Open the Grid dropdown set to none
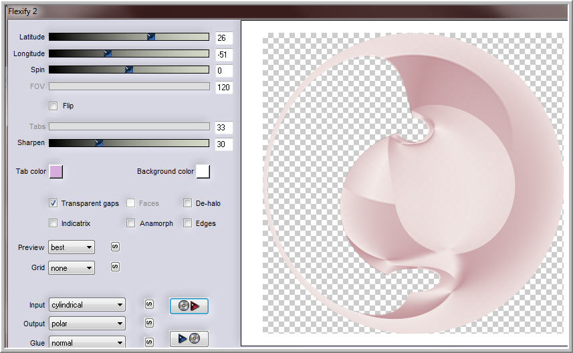The height and width of the screenshot is (353, 573). click(x=72, y=268)
